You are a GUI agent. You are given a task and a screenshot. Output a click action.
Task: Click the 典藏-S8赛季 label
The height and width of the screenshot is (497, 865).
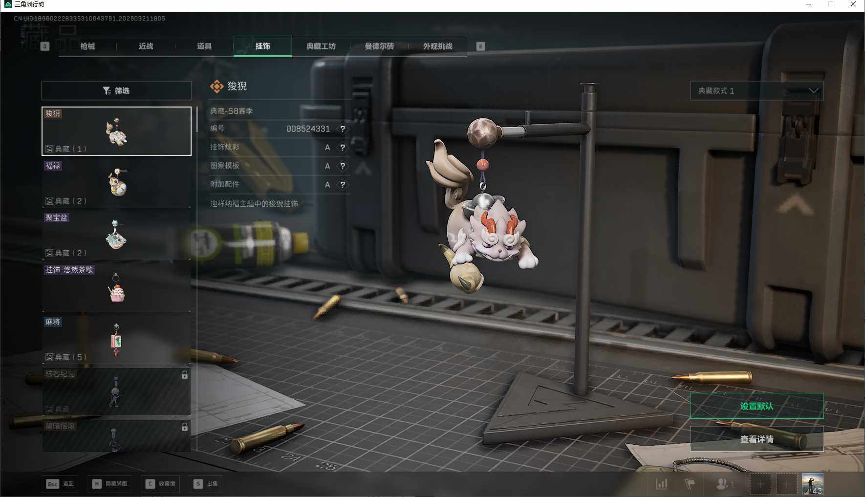coord(232,111)
